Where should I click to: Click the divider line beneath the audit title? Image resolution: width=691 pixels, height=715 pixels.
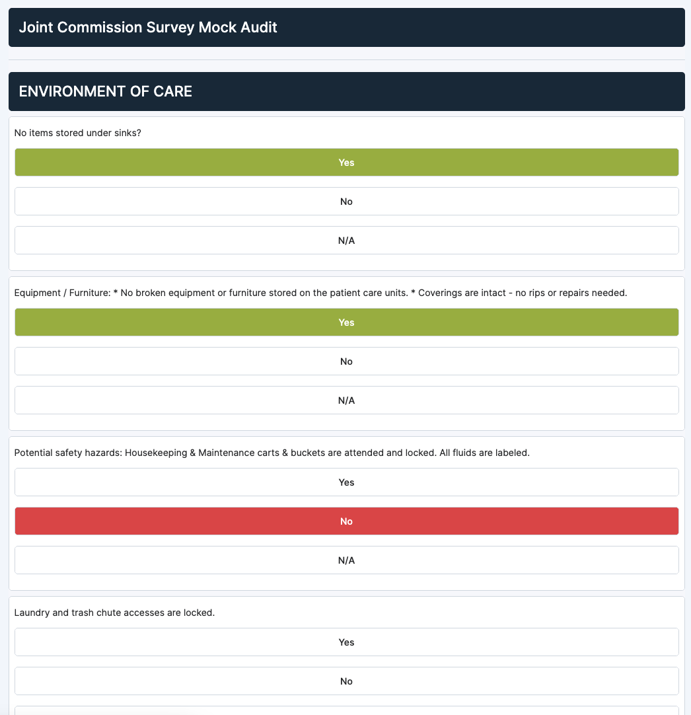(346, 59)
